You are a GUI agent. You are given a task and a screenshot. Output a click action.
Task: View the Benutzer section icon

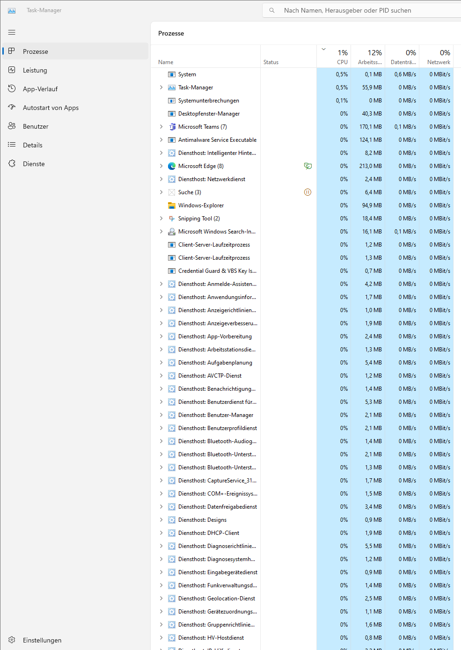point(12,126)
